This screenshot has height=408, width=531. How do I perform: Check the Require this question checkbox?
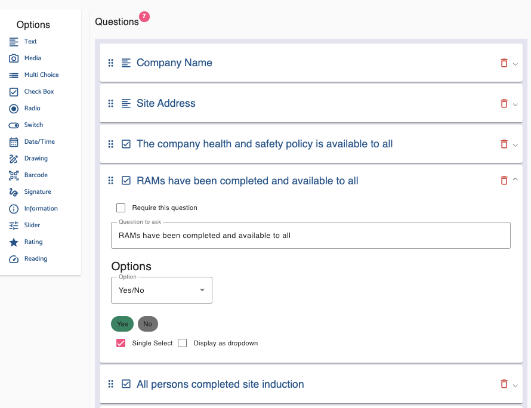point(121,208)
